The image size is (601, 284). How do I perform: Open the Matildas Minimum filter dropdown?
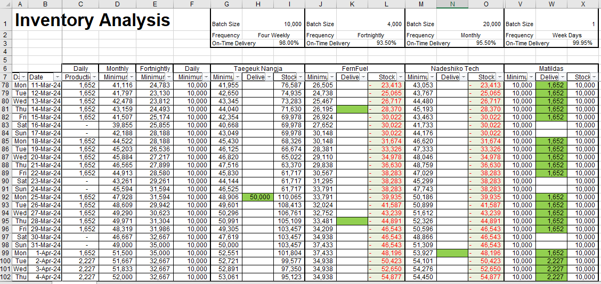531,77
